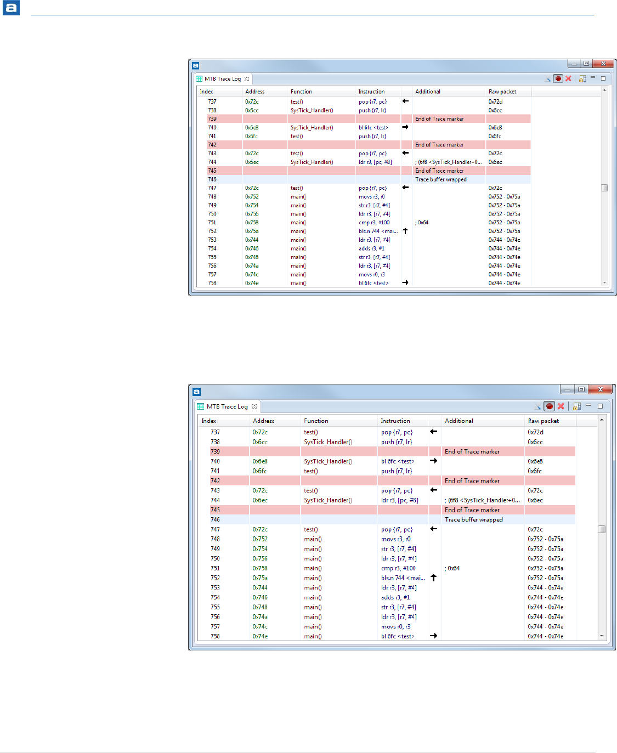Click the blue logo icon at page top

click(x=11, y=8)
